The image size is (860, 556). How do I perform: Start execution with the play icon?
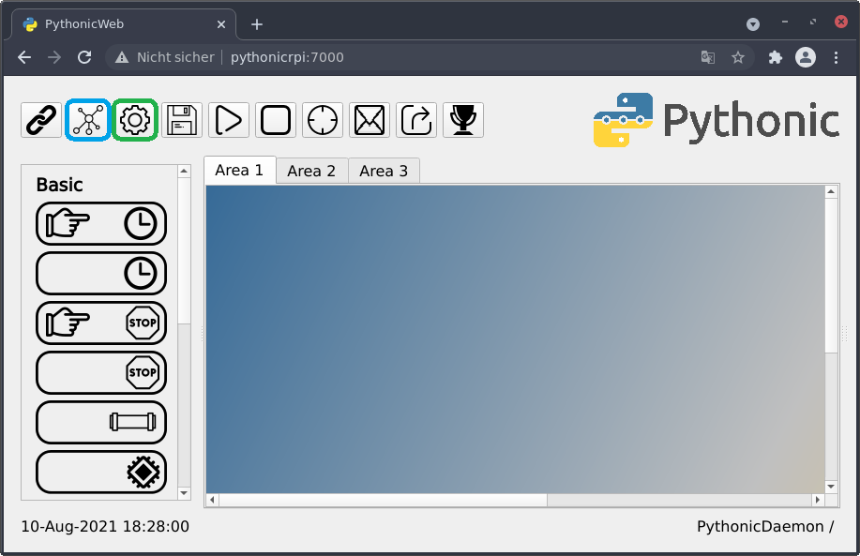pyautogui.click(x=228, y=120)
